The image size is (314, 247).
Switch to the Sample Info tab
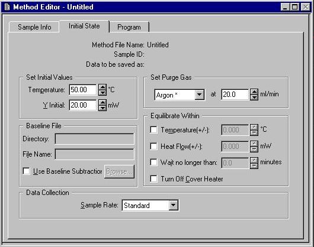tap(34, 27)
